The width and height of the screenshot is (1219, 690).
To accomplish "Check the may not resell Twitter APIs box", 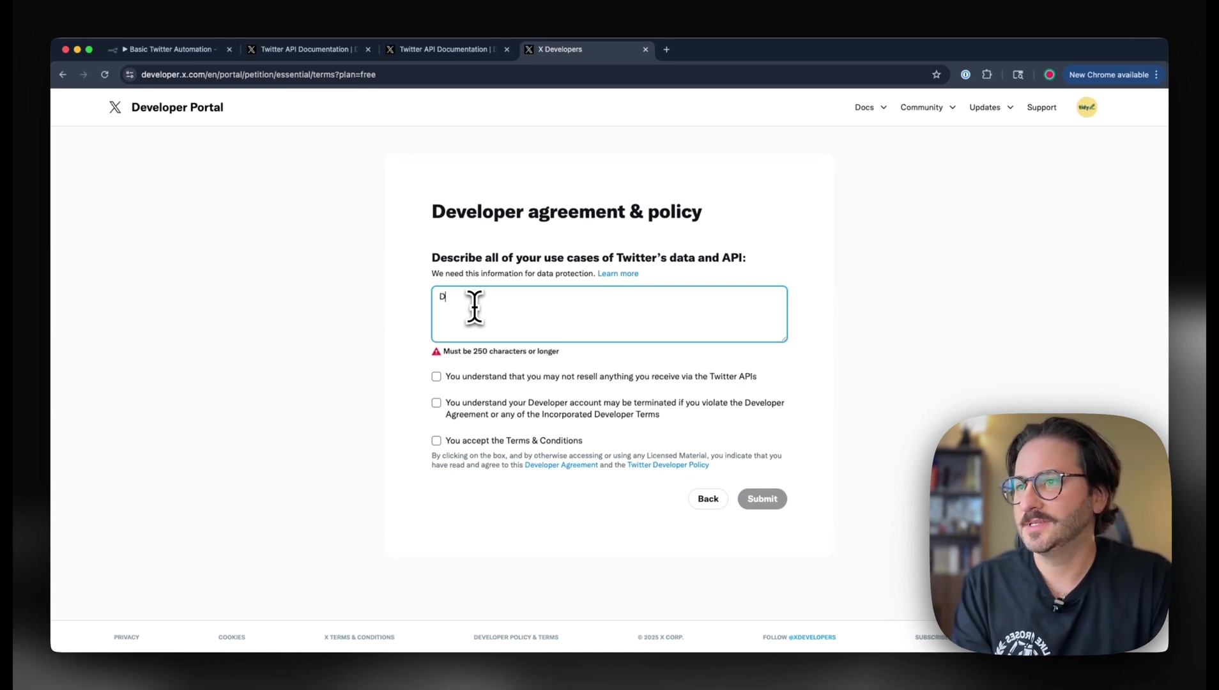I will (436, 377).
